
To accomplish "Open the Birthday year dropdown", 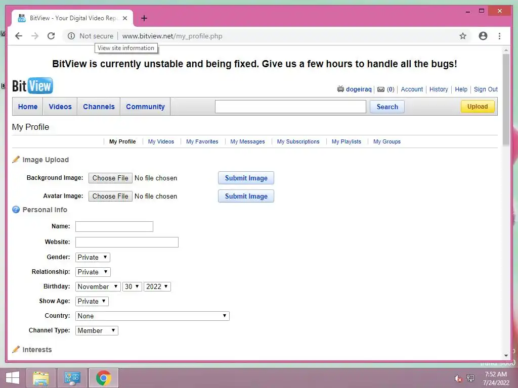I will [157, 286].
